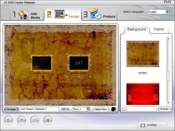
Task: Select the Background tab
Action: click(x=137, y=29)
